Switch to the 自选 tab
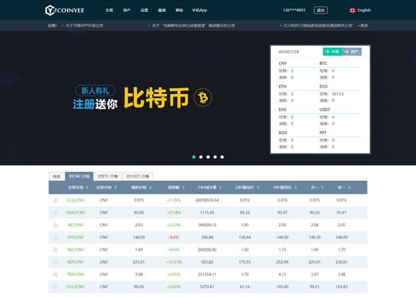 pos(57,176)
